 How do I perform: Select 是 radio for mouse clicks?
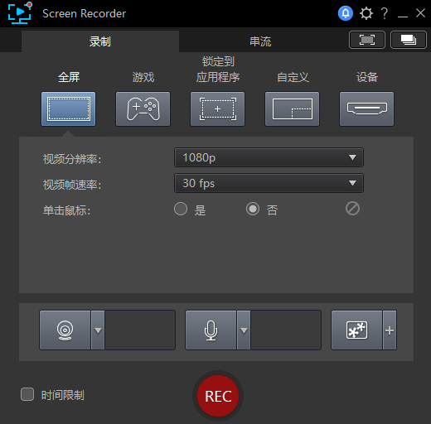tap(181, 209)
